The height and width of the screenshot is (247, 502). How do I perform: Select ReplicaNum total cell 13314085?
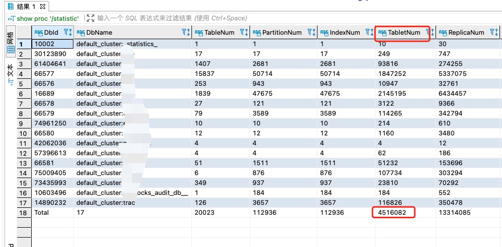[468, 212]
